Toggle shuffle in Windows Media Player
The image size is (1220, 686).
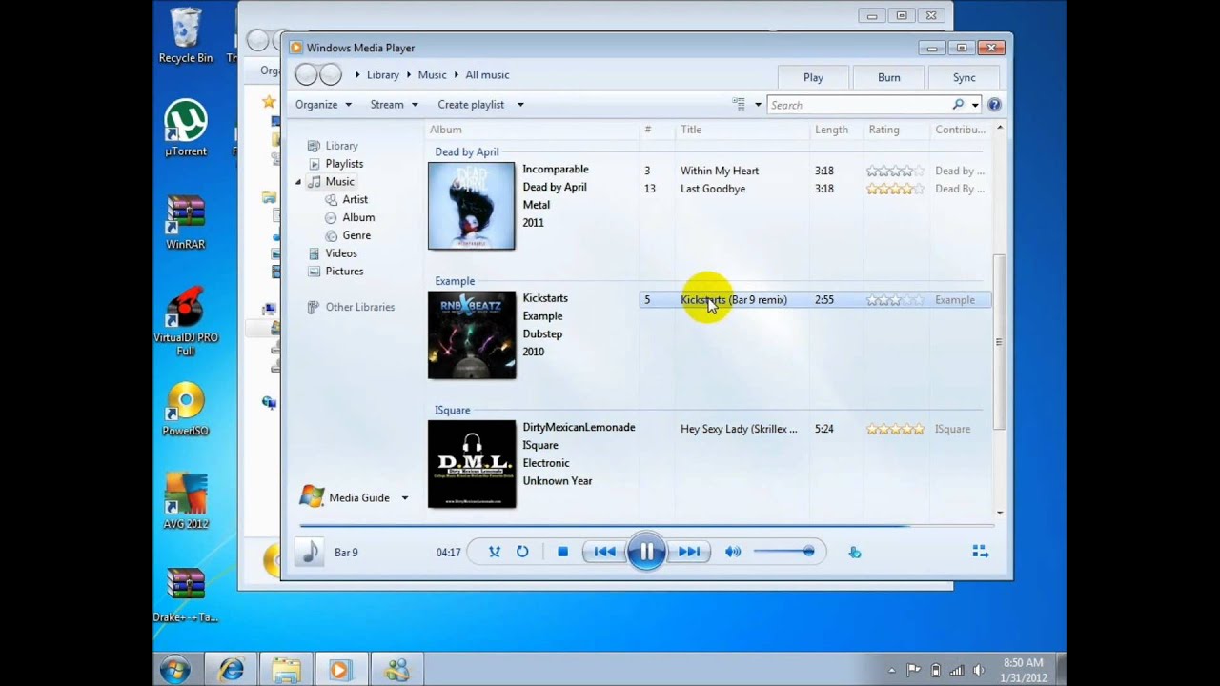coord(495,552)
